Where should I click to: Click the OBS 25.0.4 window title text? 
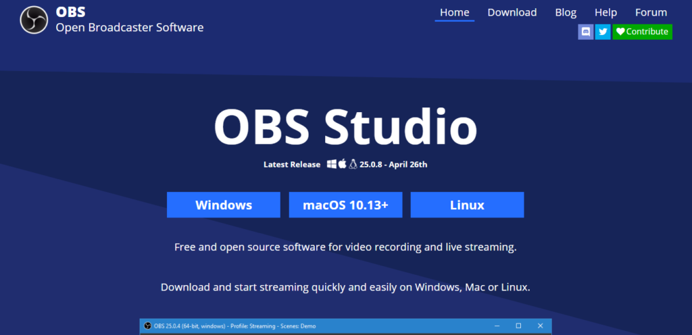[x=234, y=327]
